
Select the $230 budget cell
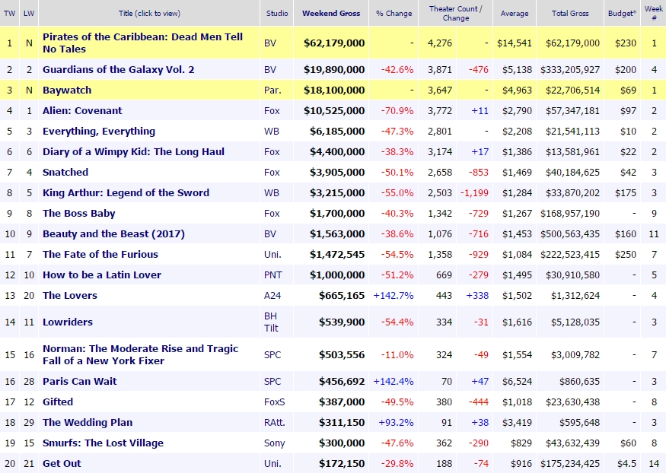(x=626, y=43)
